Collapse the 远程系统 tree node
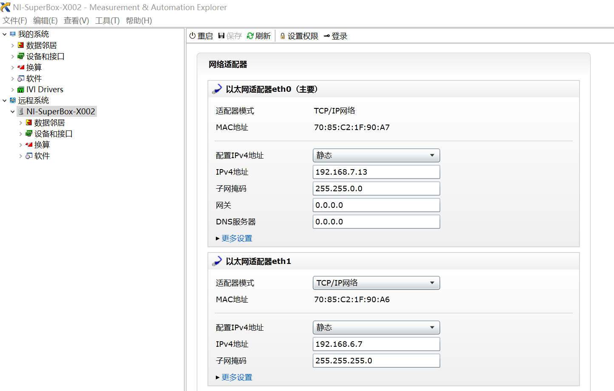Image resolution: width=614 pixels, height=391 pixels. coord(4,100)
